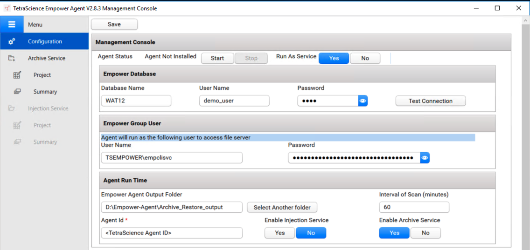Click the Management Console section header

tap(301, 42)
